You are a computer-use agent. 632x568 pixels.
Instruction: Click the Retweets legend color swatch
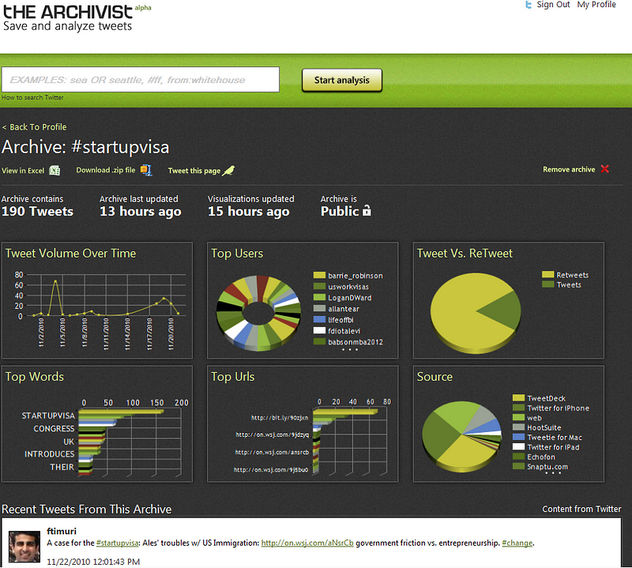pos(548,275)
